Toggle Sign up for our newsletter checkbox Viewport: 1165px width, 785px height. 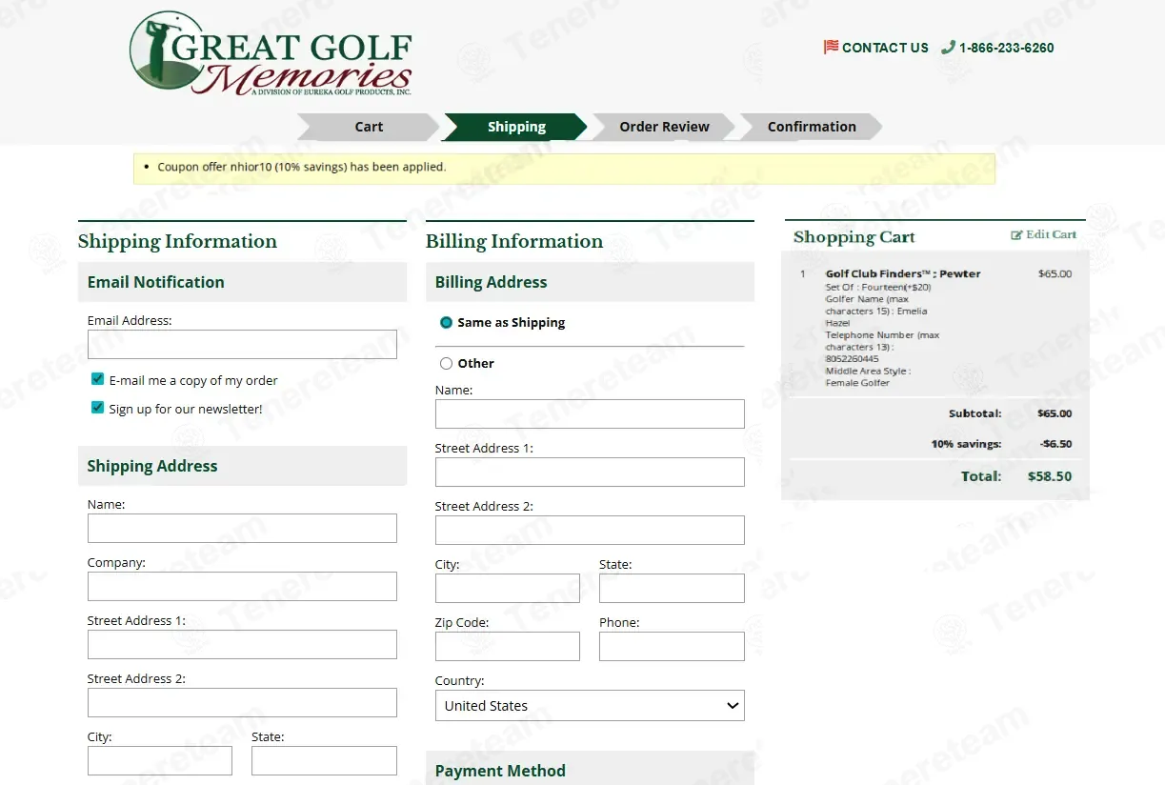pyautogui.click(x=97, y=408)
